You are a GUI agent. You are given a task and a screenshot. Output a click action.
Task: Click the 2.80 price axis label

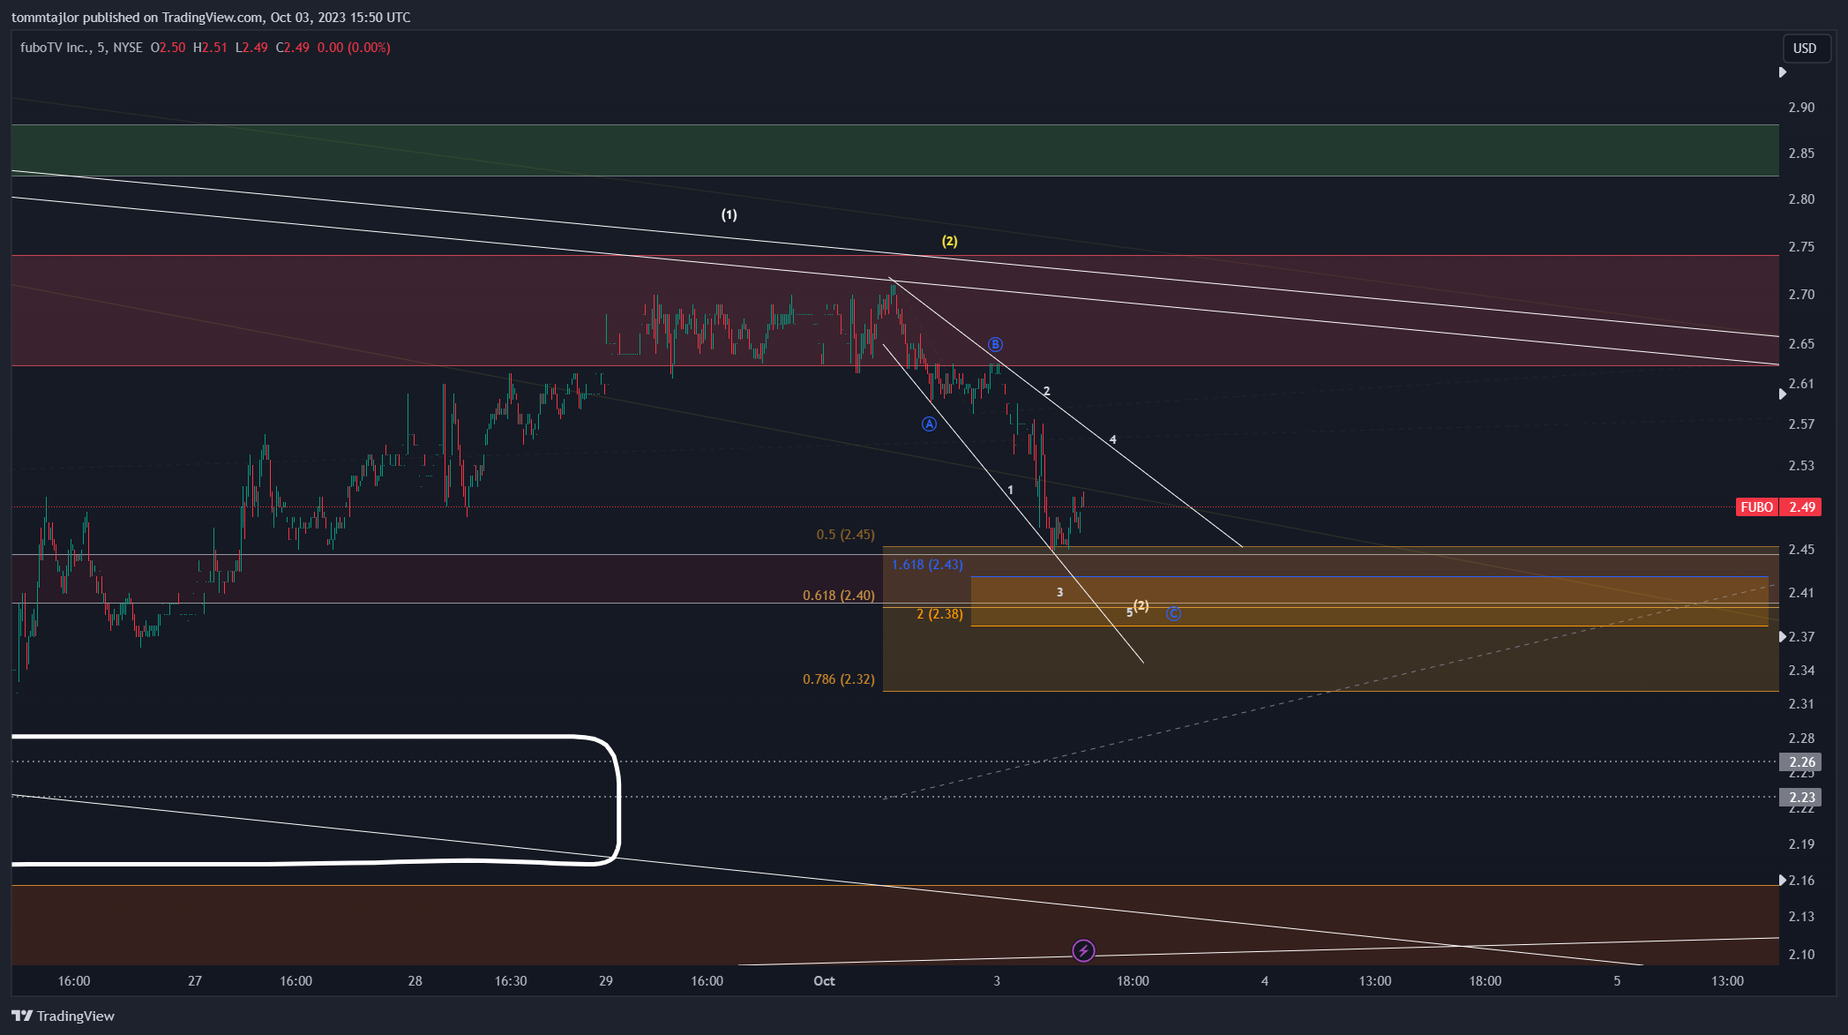coord(1801,199)
